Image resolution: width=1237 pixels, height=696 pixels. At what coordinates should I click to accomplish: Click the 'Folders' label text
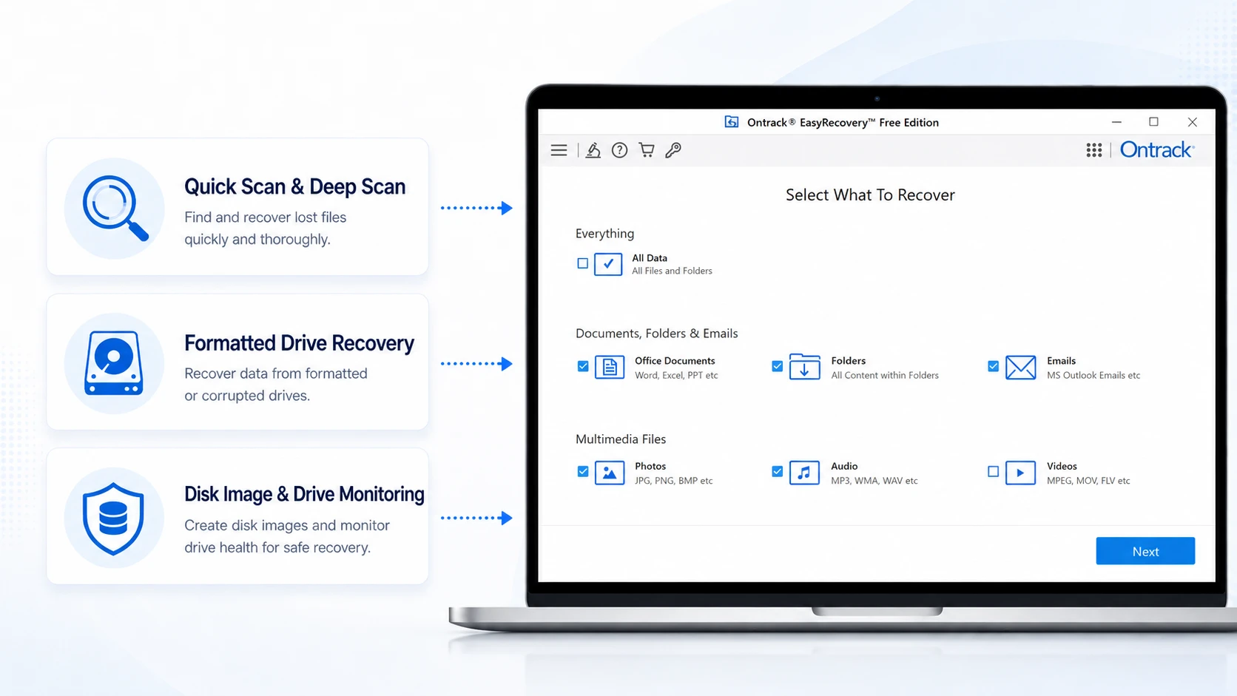tap(848, 361)
